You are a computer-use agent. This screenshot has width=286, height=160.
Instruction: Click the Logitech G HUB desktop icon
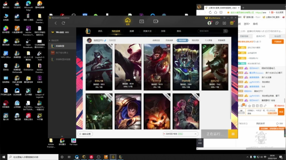40,56
